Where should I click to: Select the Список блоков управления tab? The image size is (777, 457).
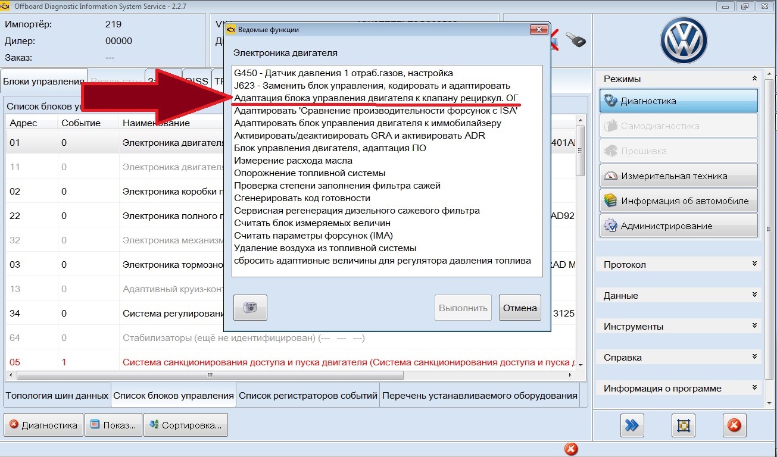173,395
